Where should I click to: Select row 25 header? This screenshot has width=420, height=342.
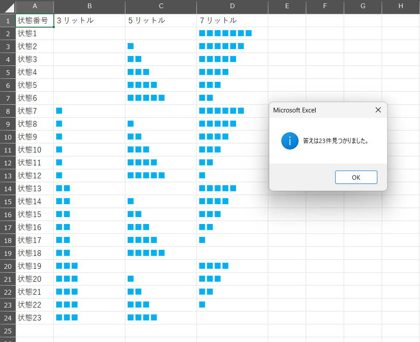click(8, 331)
